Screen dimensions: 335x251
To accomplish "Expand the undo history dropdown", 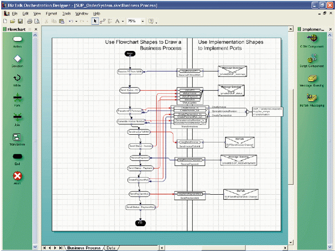I will (x=76, y=21).
